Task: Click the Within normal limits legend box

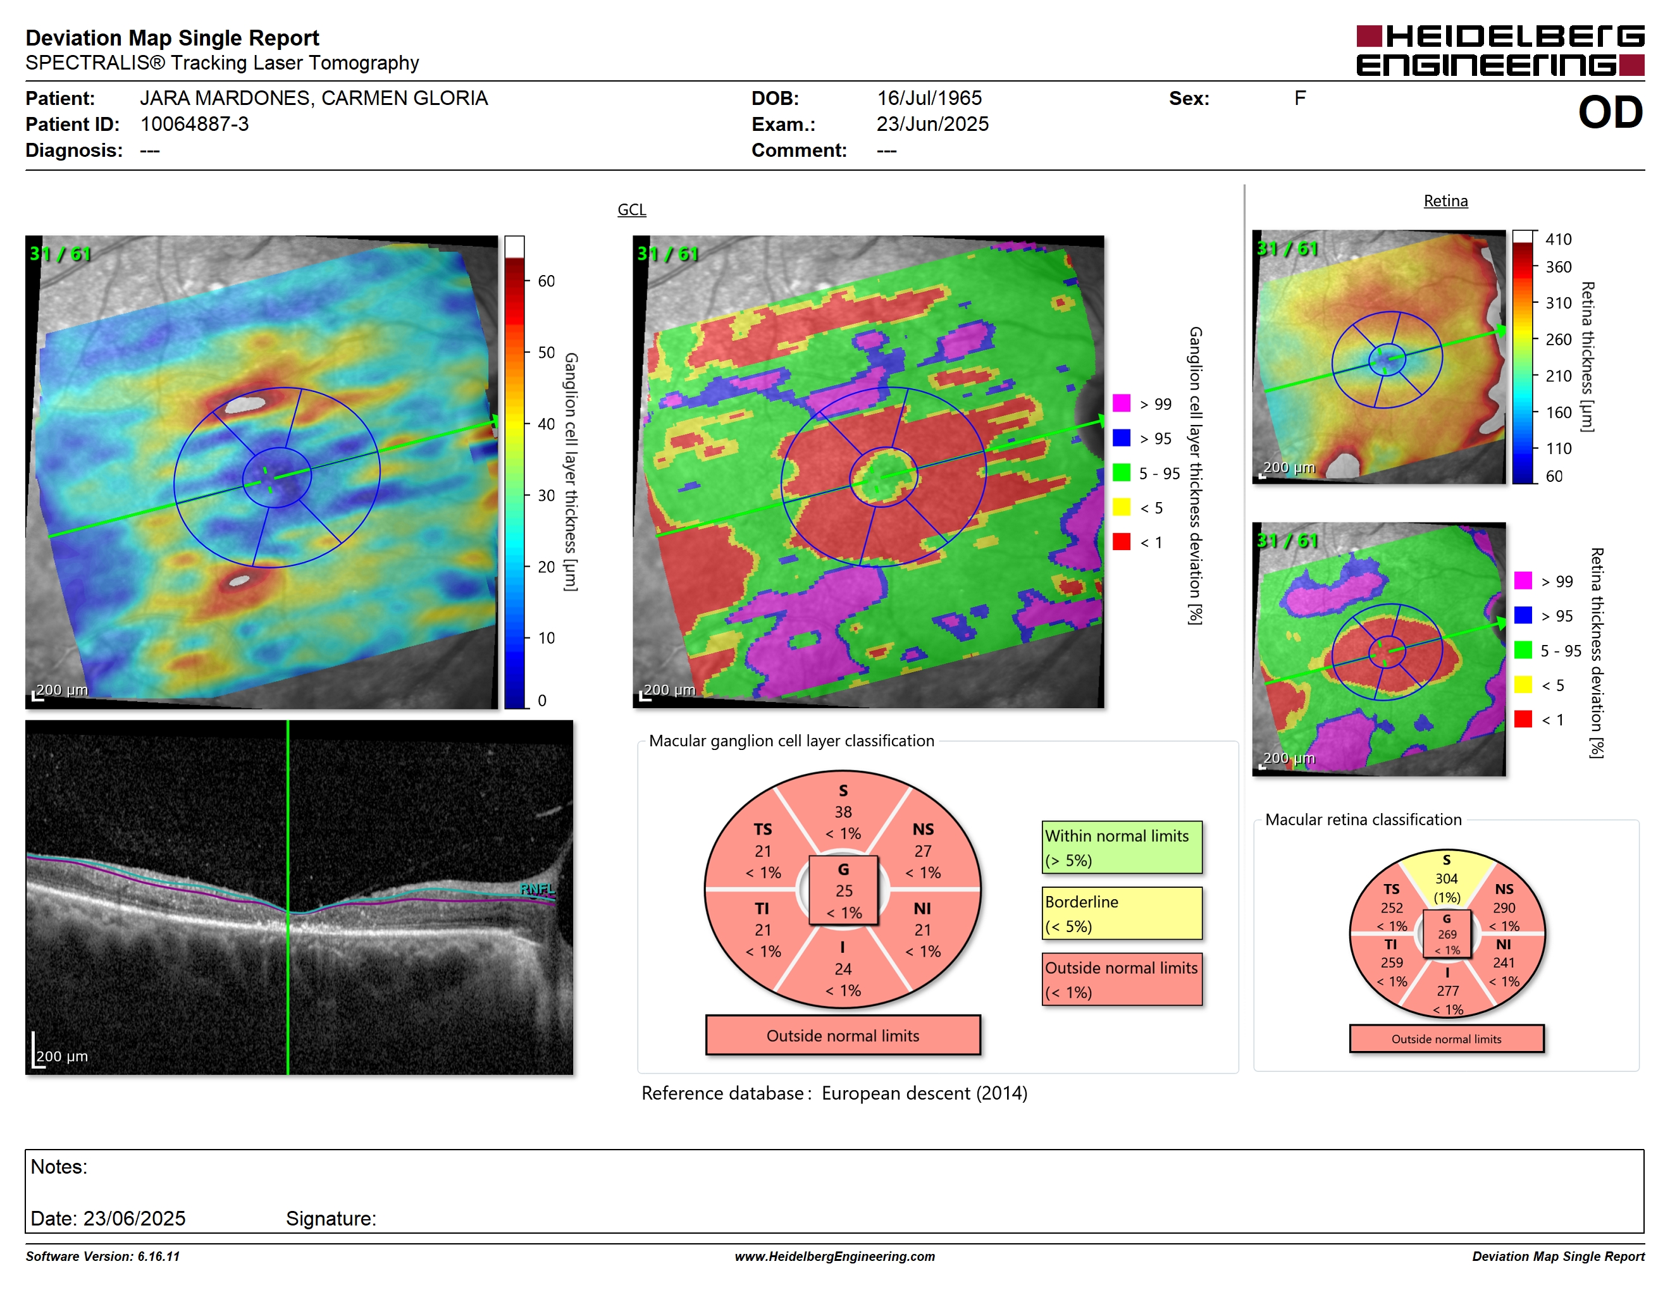Action: [x=1122, y=847]
